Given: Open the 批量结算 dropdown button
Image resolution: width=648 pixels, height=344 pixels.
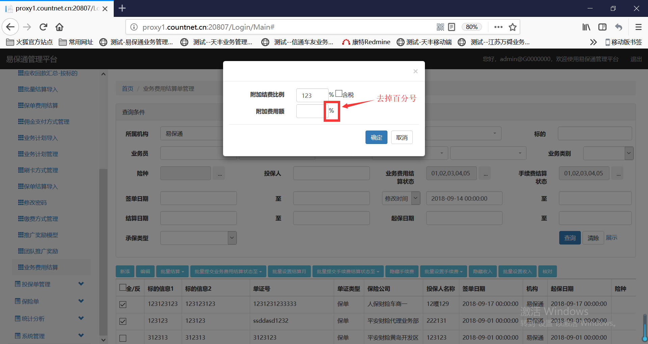Looking at the screenshot, I should coord(172,271).
